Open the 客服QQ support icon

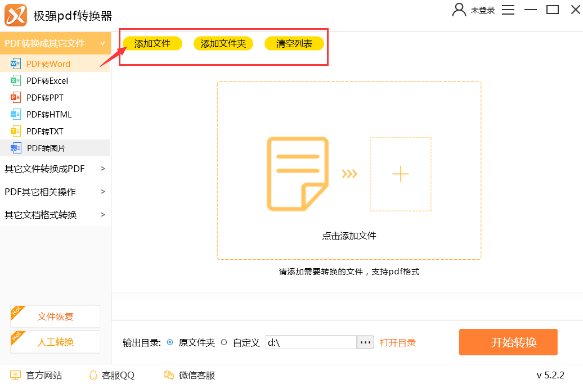pyautogui.click(x=94, y=375)
